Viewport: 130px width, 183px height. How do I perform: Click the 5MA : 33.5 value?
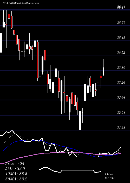[15, 169]
